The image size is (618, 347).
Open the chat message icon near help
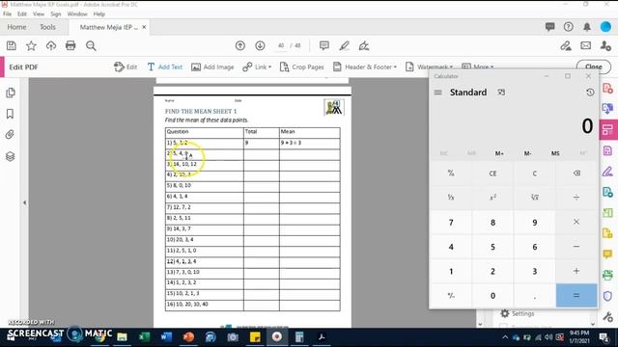point(549,27)
